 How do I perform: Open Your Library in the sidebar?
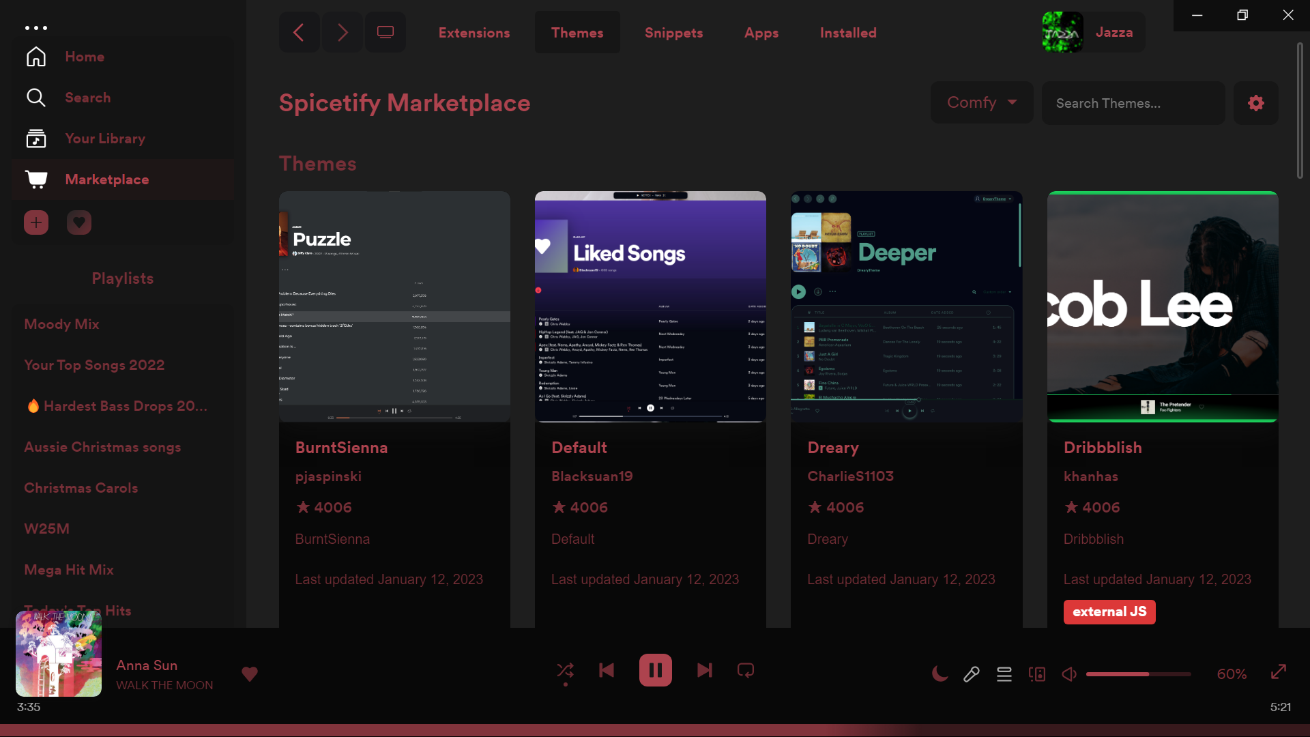[105, 139]
